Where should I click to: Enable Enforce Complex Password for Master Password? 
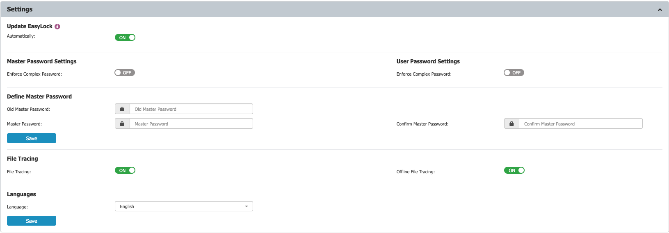click(125, 73)
